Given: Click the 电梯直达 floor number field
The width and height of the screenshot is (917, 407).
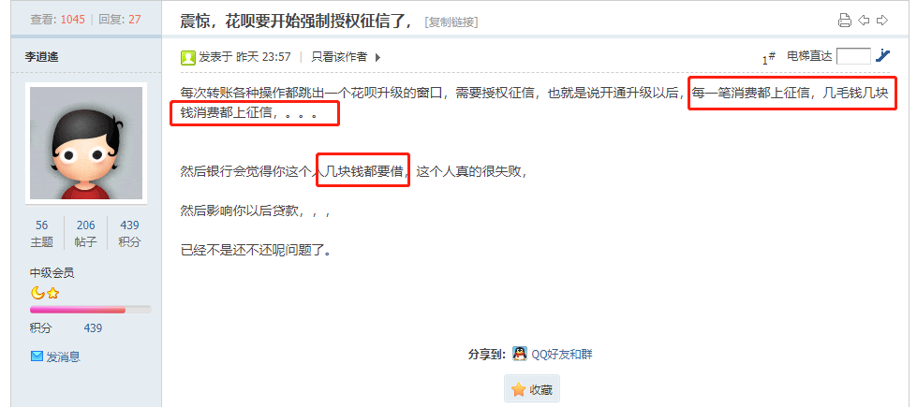Looking at the screenshot, I should [854, 56].
